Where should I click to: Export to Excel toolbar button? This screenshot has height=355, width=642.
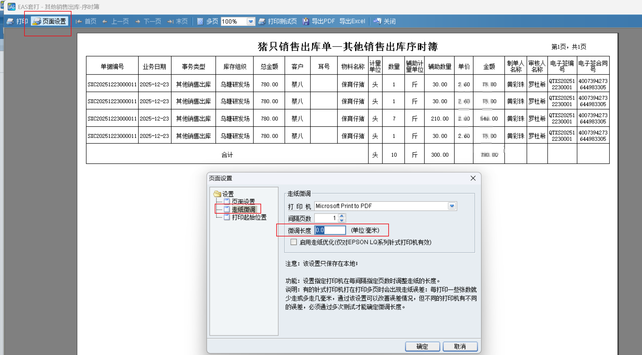coord(352,22)
